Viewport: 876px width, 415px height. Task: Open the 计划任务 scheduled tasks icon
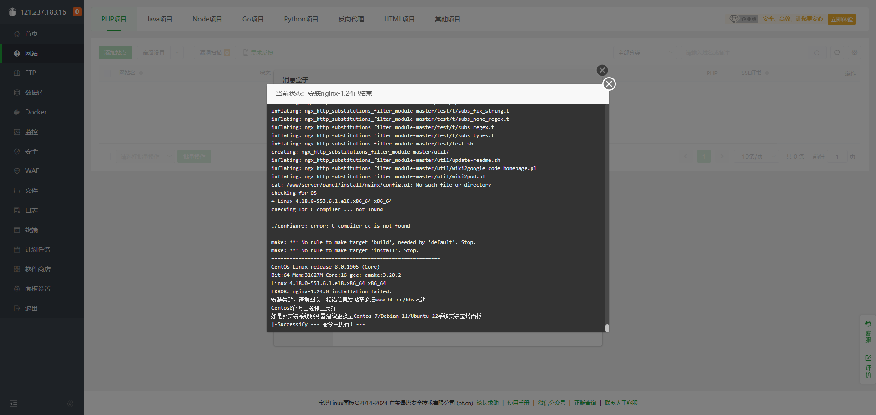17,249
